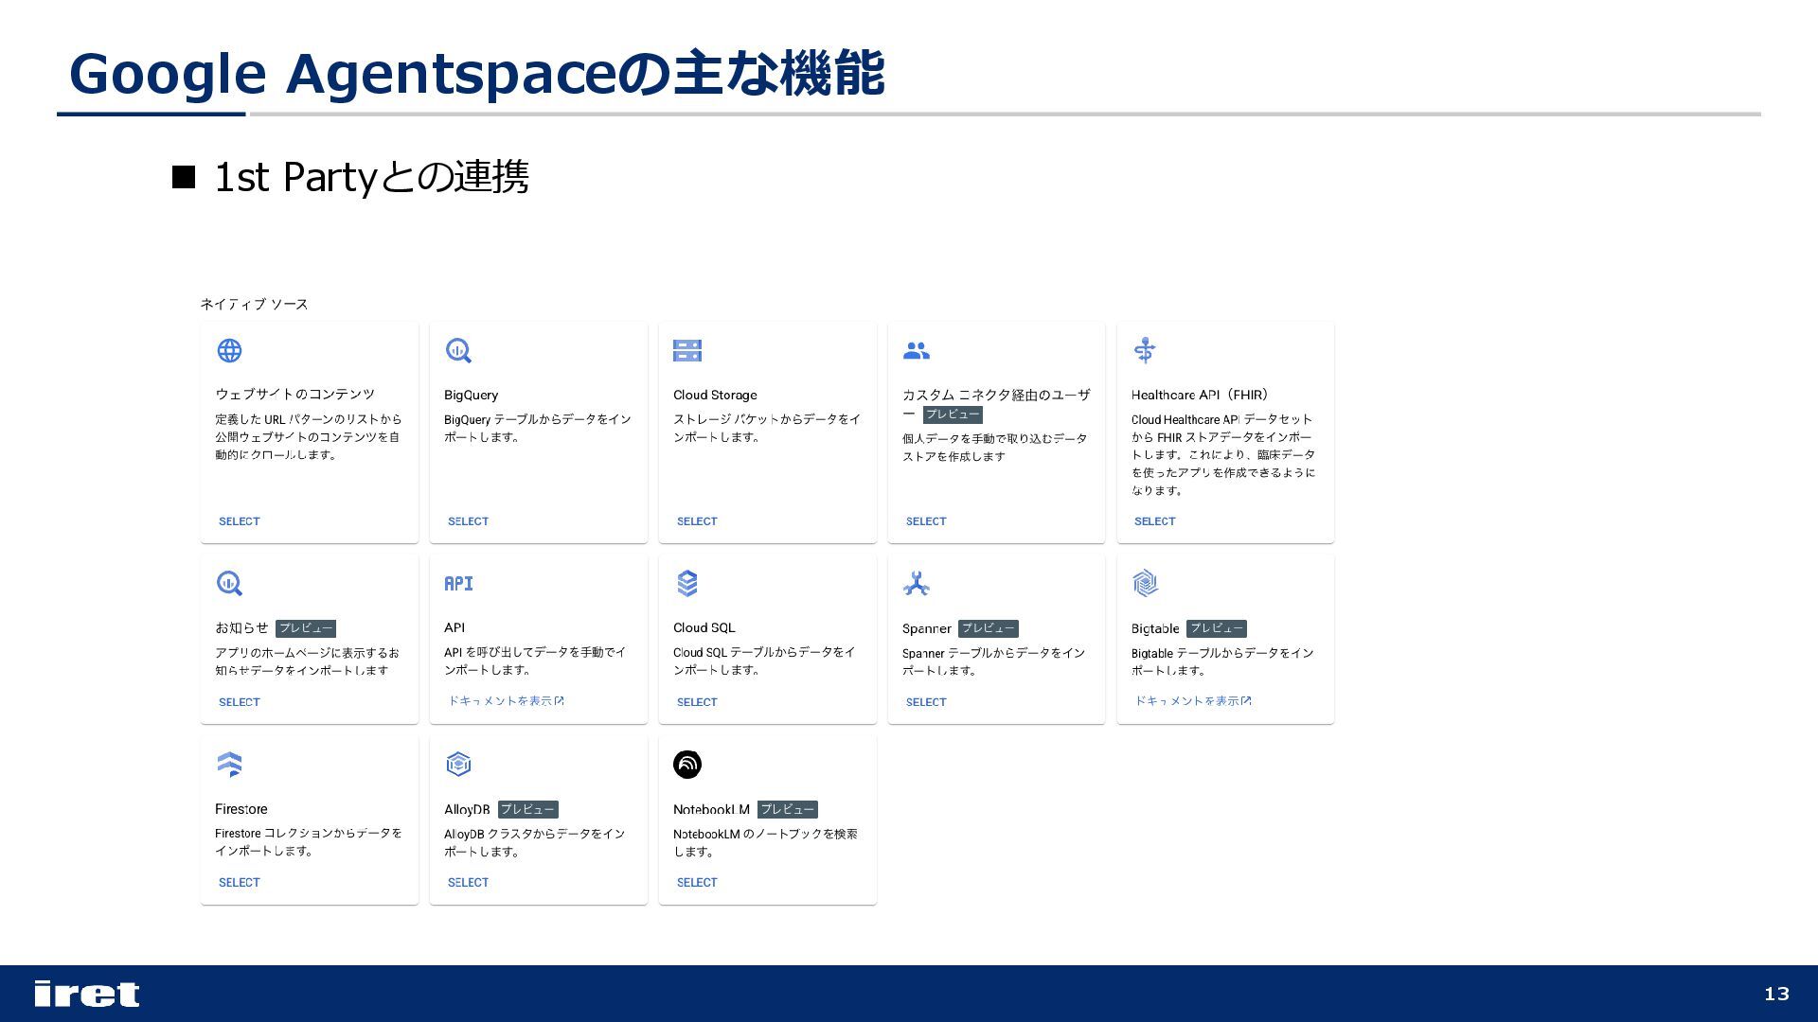Click the Firestore icon
The height and width of the screenshot is (1022, 1818).
(x=229, y=764)
